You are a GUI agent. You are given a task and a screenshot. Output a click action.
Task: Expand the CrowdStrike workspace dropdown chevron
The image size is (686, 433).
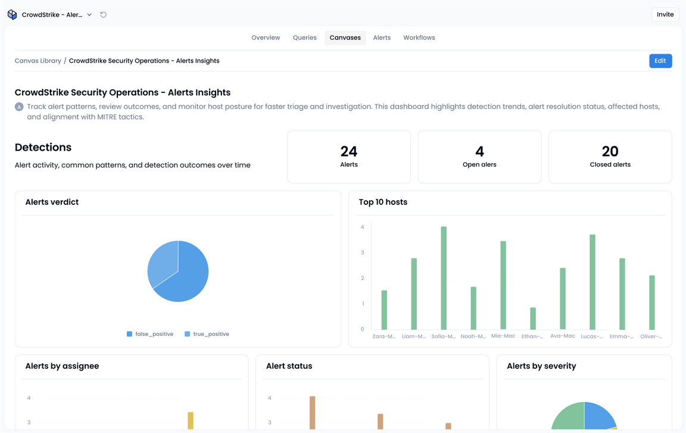[x=89, y=14]
